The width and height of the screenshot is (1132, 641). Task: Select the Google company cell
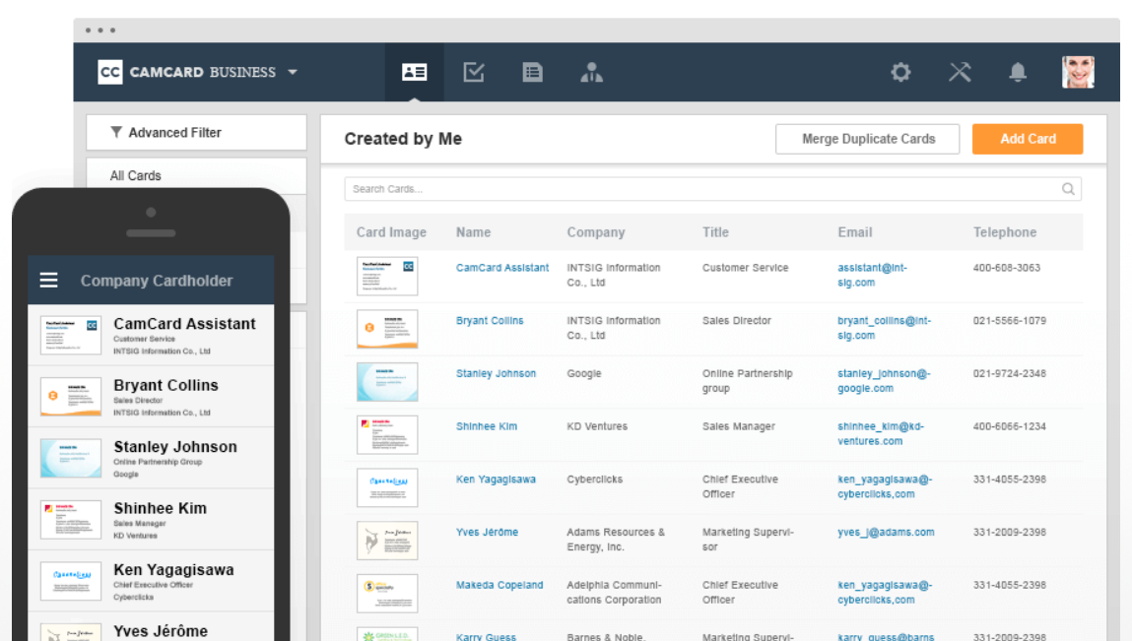(584, 373)
